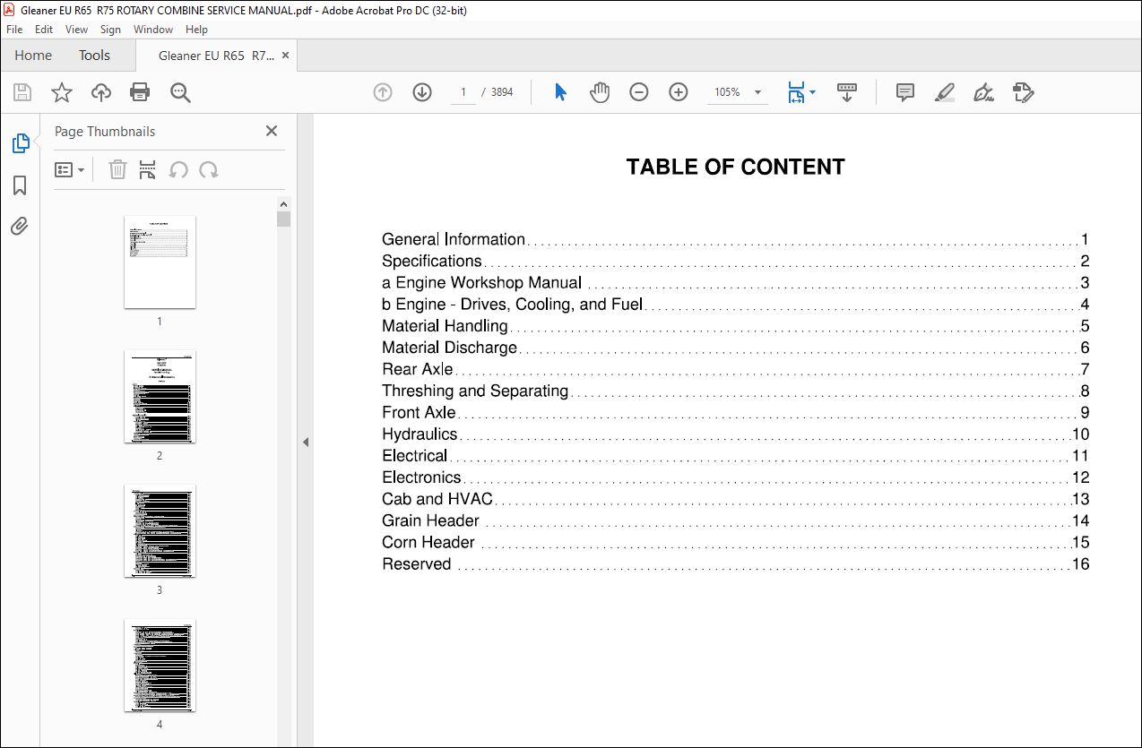Select the Gleaner EU R65 document tab
This screenshot has height=748, width=1142.
pyautogui.click(x=216, y=56)
